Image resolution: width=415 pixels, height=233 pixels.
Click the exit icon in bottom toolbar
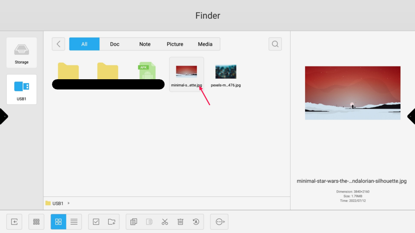pos(14,221)
